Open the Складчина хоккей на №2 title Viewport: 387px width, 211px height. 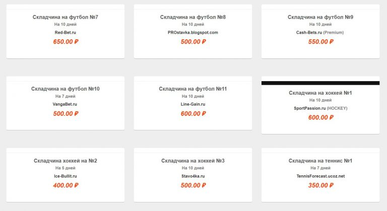tap(66, 161)
